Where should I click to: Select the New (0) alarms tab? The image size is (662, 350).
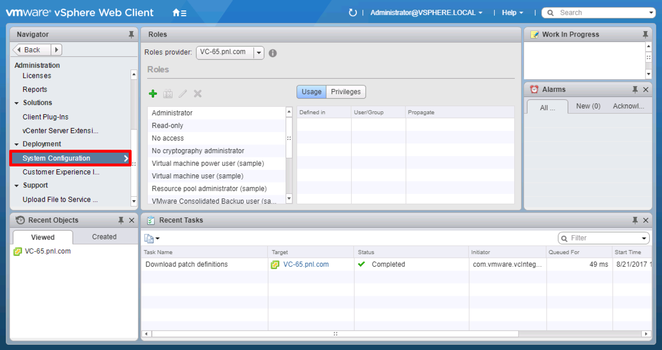tap(588, 106)
